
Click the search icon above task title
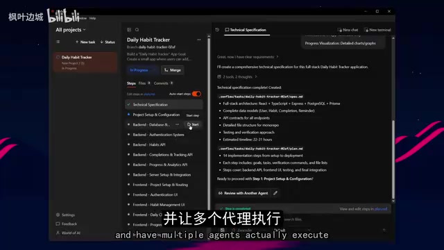[137, 30]
